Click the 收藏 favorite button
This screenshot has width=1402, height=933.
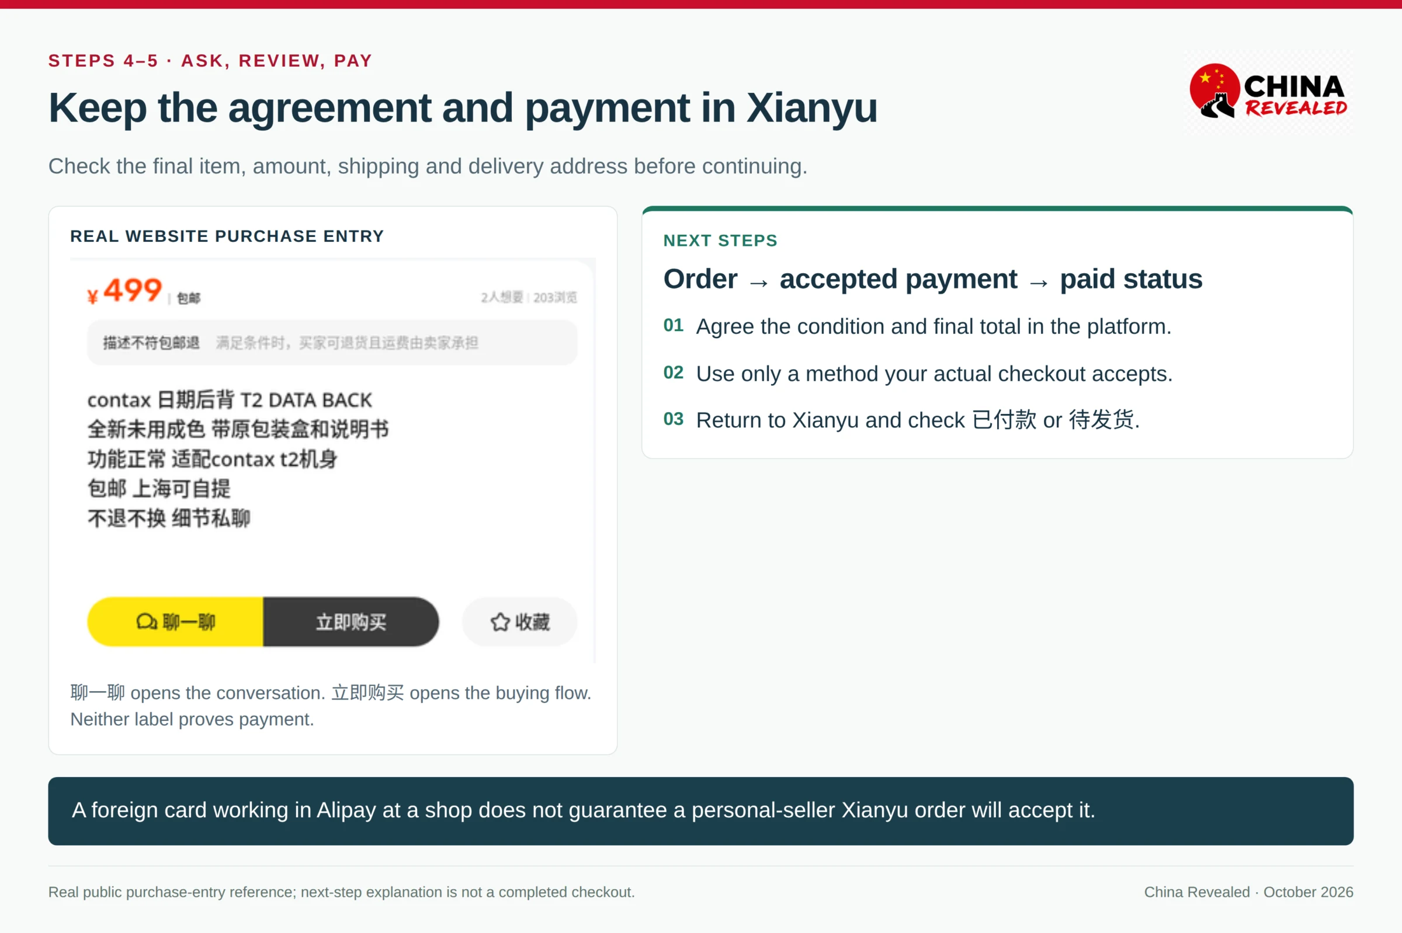[520, 622]
